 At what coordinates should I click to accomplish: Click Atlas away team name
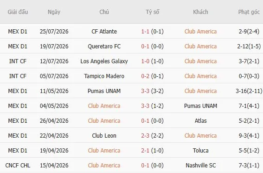[x=200, y=121]
